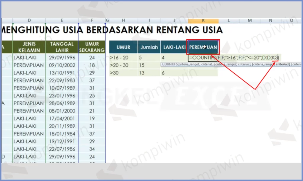Select column D header
Screen dimensions: 303x181
29,20
